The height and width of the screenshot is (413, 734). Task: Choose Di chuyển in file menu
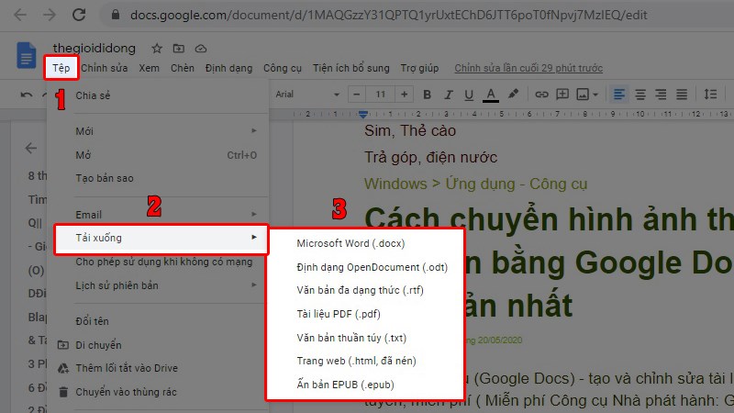click(158, 345)
